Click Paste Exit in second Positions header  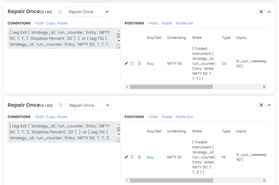[184, 117]
